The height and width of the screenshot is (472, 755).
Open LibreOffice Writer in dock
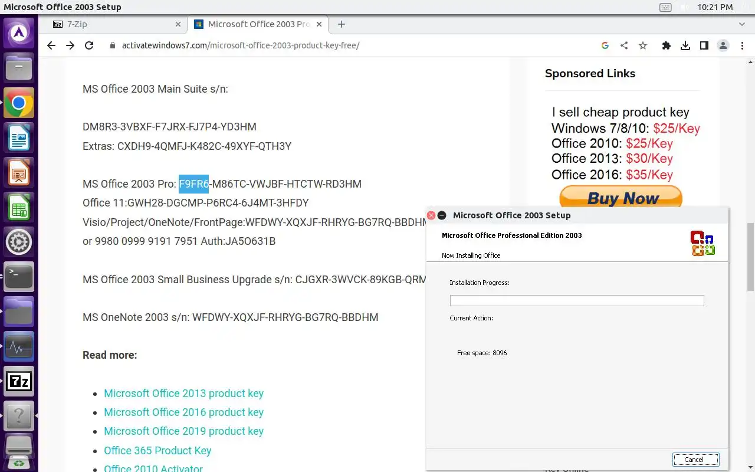coord(19,139)
